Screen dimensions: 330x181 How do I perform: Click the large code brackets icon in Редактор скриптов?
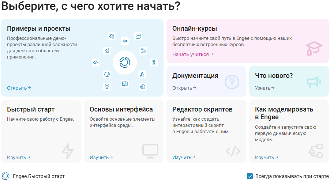pos(233,151)
